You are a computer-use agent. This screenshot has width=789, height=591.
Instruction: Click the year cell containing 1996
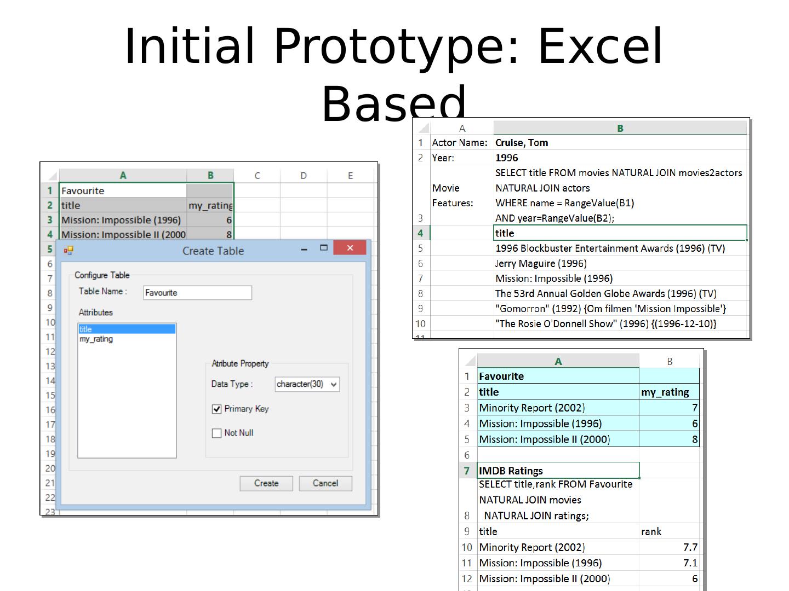click(621, 158)
